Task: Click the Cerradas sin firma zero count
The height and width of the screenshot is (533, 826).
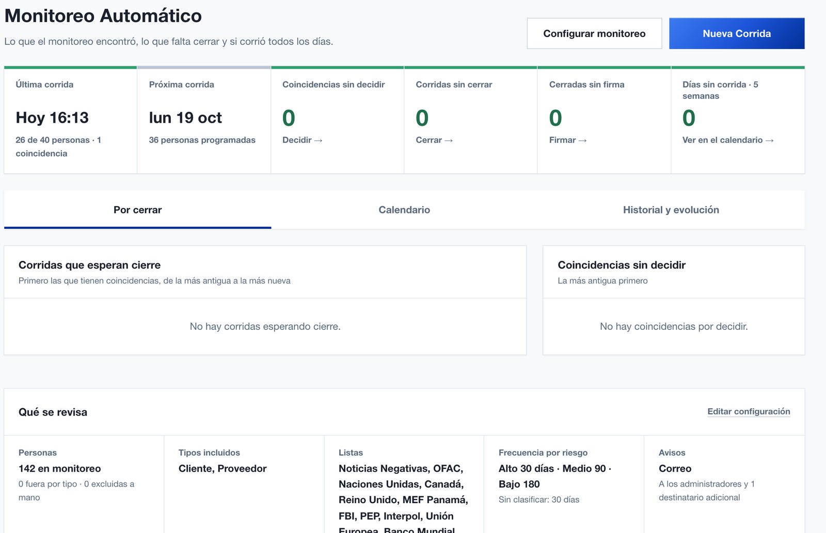Action: click(555, 118)
